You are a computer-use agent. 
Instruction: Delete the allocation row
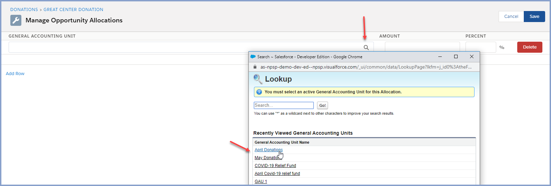tap(530, 47)
